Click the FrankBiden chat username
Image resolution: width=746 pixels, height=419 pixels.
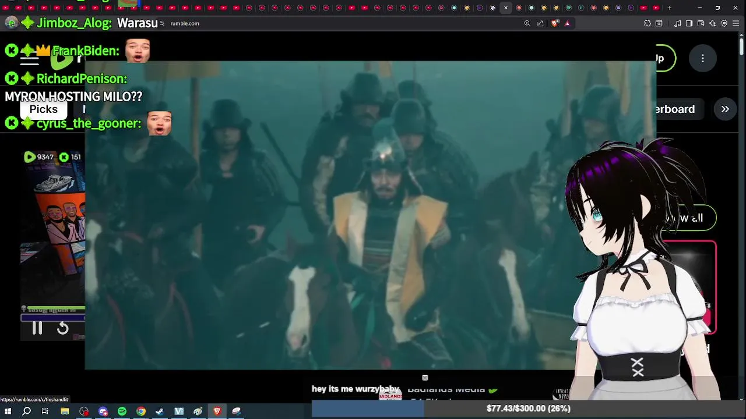pyautogui.click(x=86, y=51)
